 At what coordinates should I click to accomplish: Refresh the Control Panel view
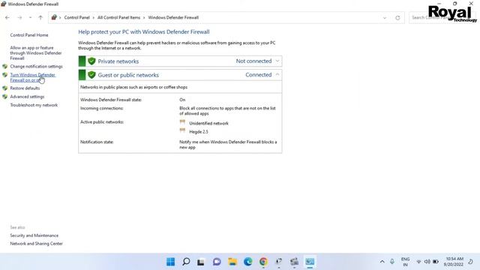pyautogui.click(x=397, y=18)
